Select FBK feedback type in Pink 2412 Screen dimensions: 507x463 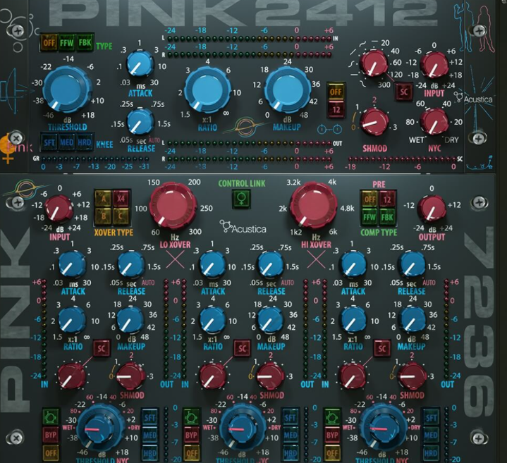pyautogui.click(x=84, y=42)
